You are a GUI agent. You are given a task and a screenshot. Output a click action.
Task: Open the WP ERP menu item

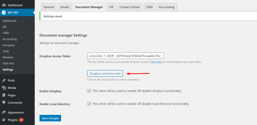pyautogui.click(x=17, y=13)
